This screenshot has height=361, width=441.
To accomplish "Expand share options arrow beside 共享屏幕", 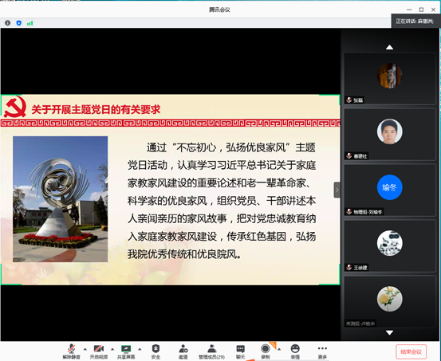I will tap(140, 349).
